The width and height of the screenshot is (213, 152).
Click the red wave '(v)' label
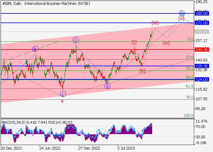tap(181, 18)
